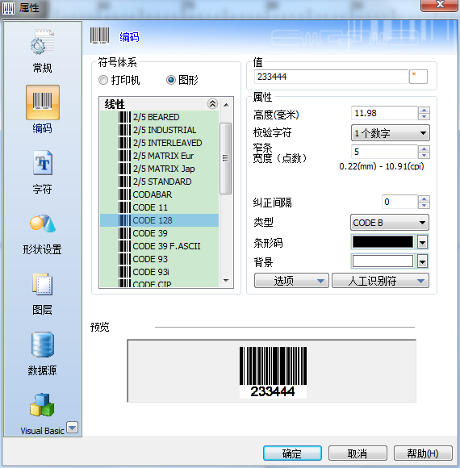Click the black 条形码 color swatch
Image resolution: width=460 pixels, height=468 pixels.
[383, 242]
